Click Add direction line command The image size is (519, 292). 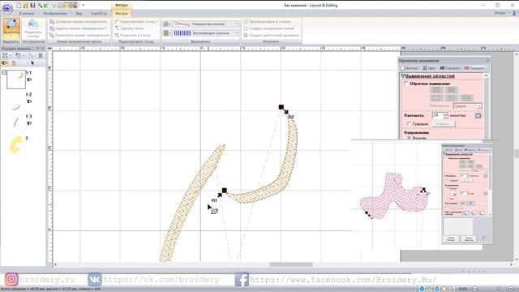78,22
